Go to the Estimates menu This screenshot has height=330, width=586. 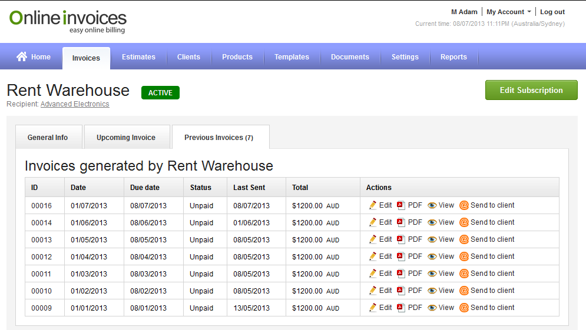coord(138,57)
